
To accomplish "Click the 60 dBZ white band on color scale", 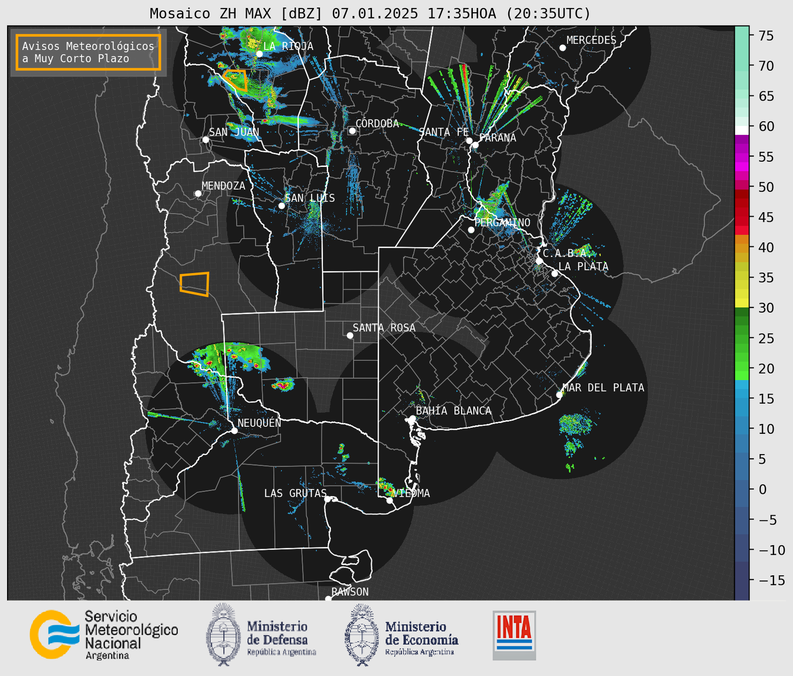I will 742,130.
